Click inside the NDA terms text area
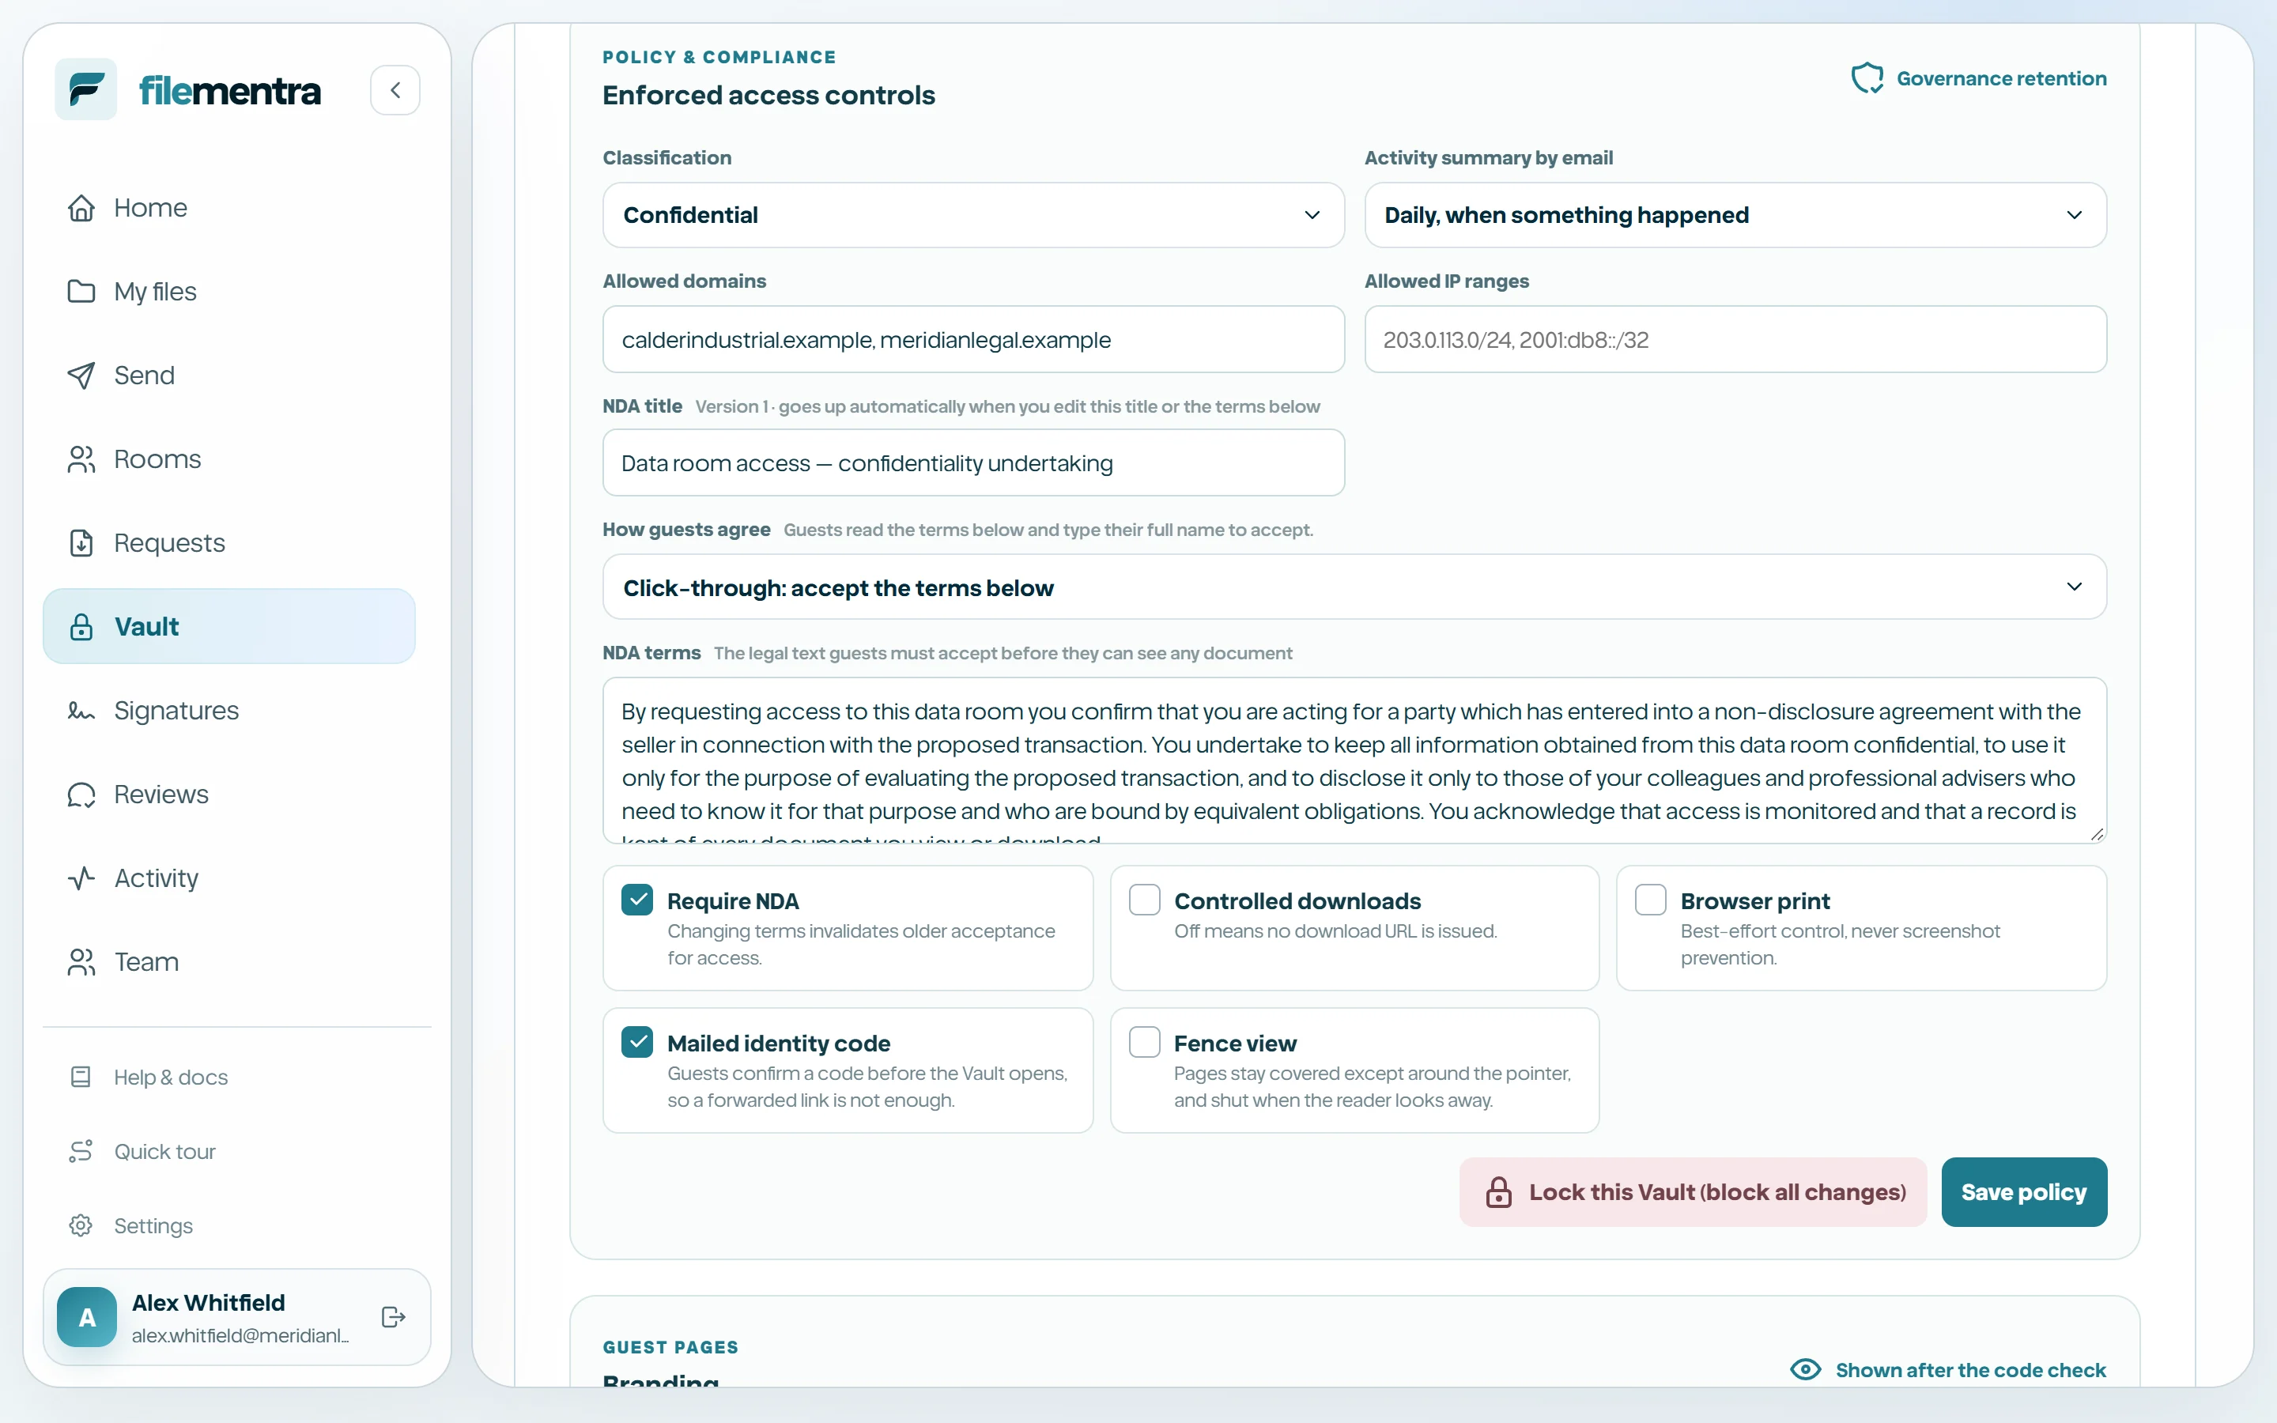2277x1423 pixels. (1354, 761)
